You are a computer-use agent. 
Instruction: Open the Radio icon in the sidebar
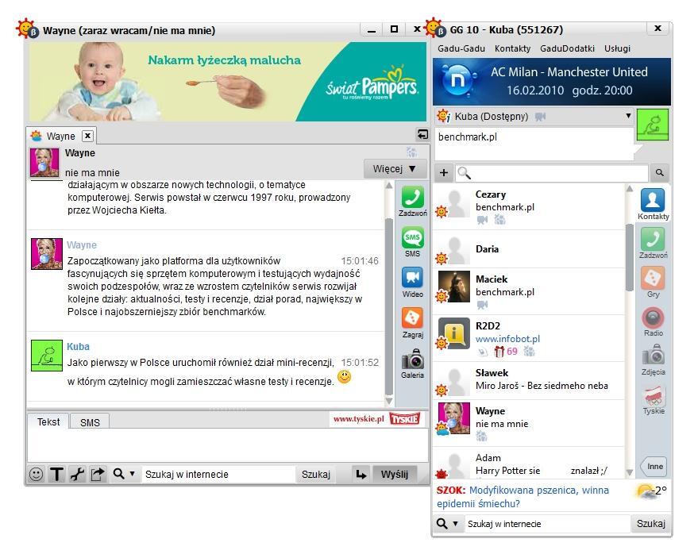point(653,318)
